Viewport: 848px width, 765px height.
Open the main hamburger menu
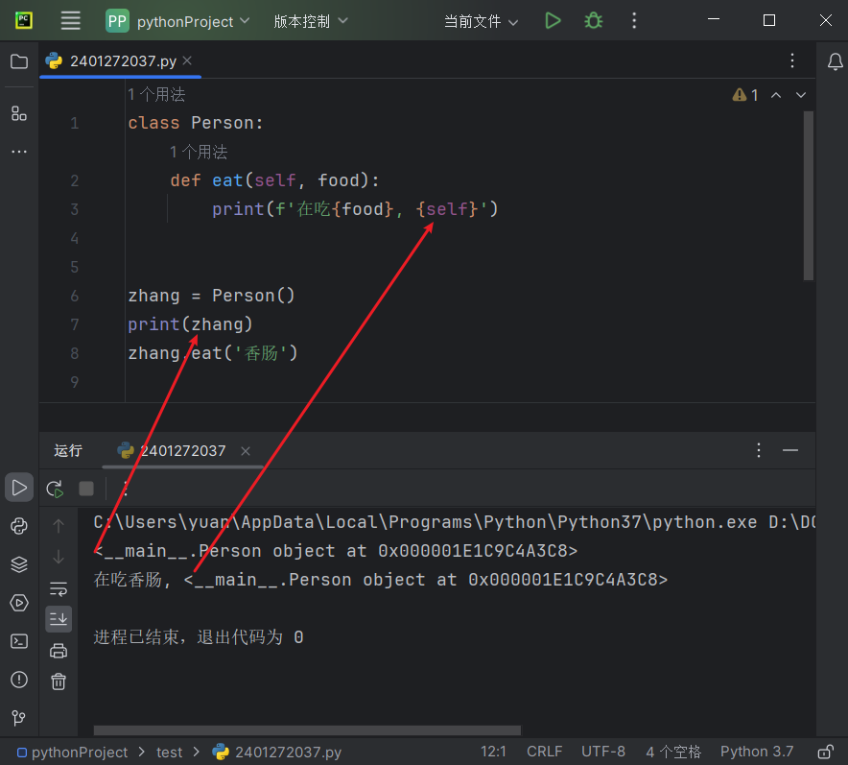click(70, 21)
